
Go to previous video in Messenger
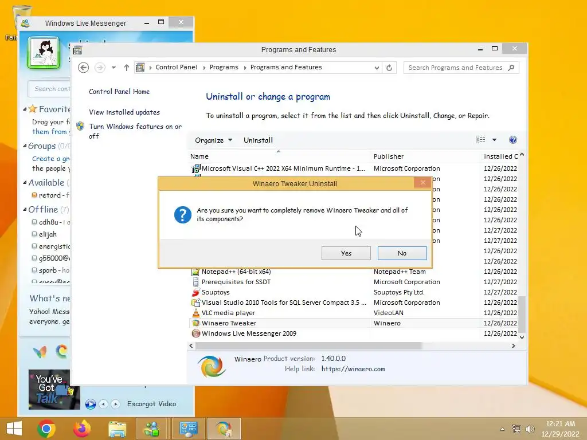(x=103, y=404)
